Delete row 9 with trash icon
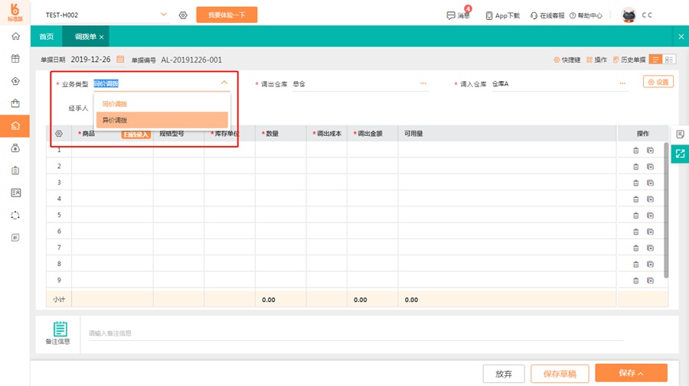This screenshot has height=386, width=689. click(636, 281)
